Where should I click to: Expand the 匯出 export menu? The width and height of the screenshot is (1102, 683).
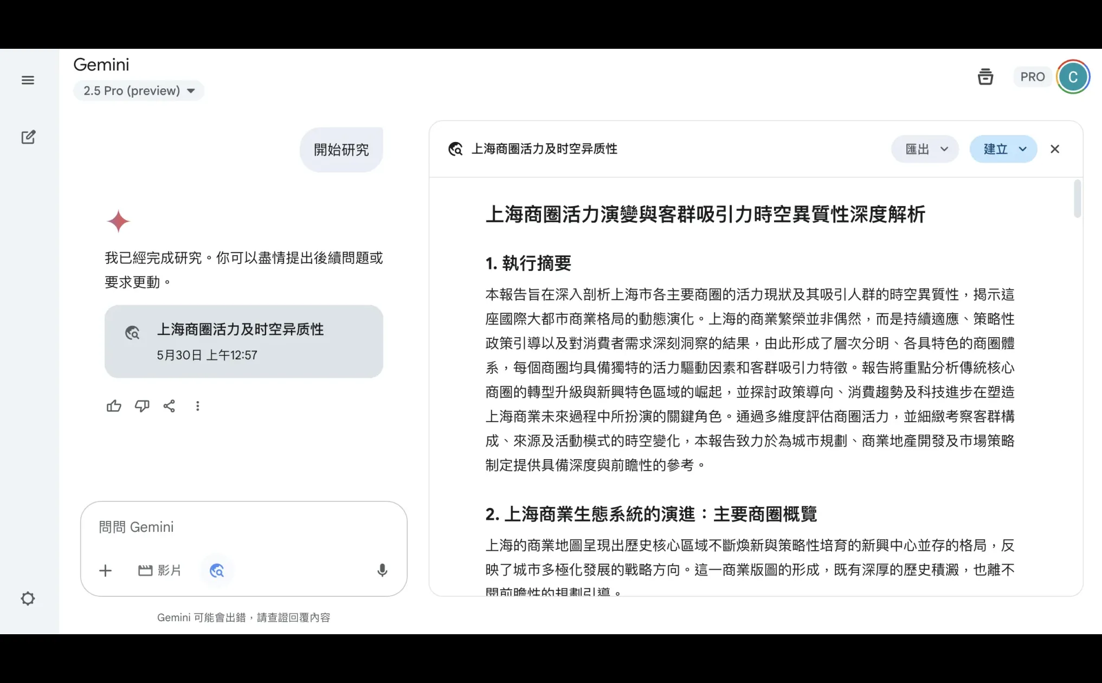[925, 149]
